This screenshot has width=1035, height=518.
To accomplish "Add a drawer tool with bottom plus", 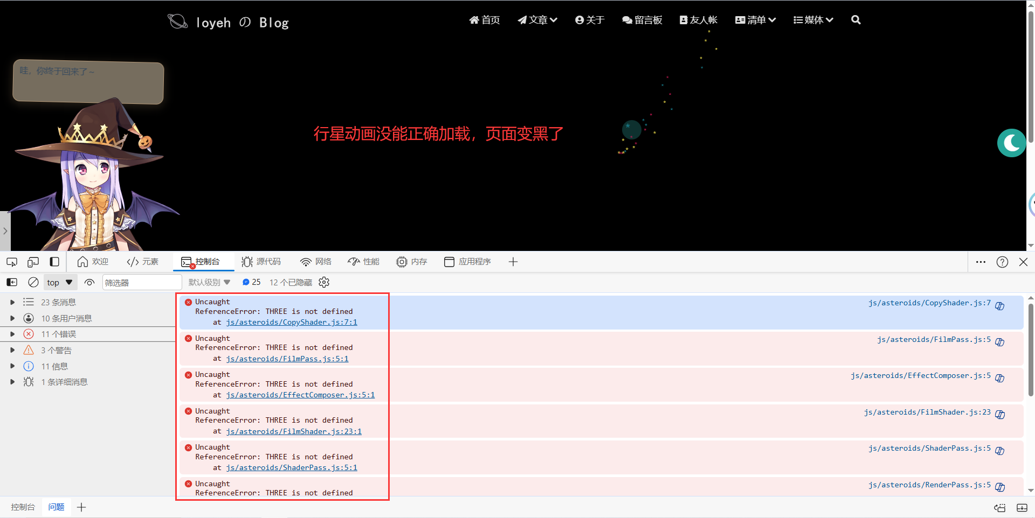I will pos(81,507).
